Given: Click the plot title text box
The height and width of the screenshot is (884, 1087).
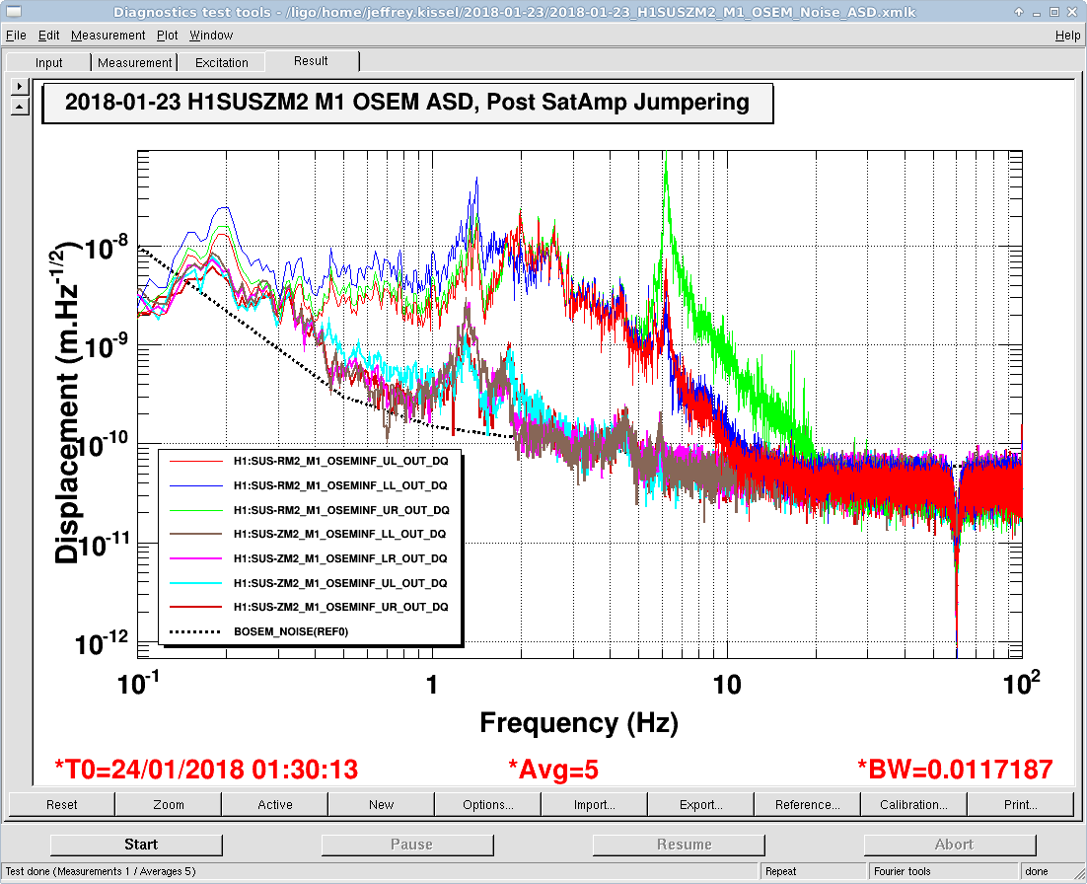Looking at the screenshot, I should (407, 103).
